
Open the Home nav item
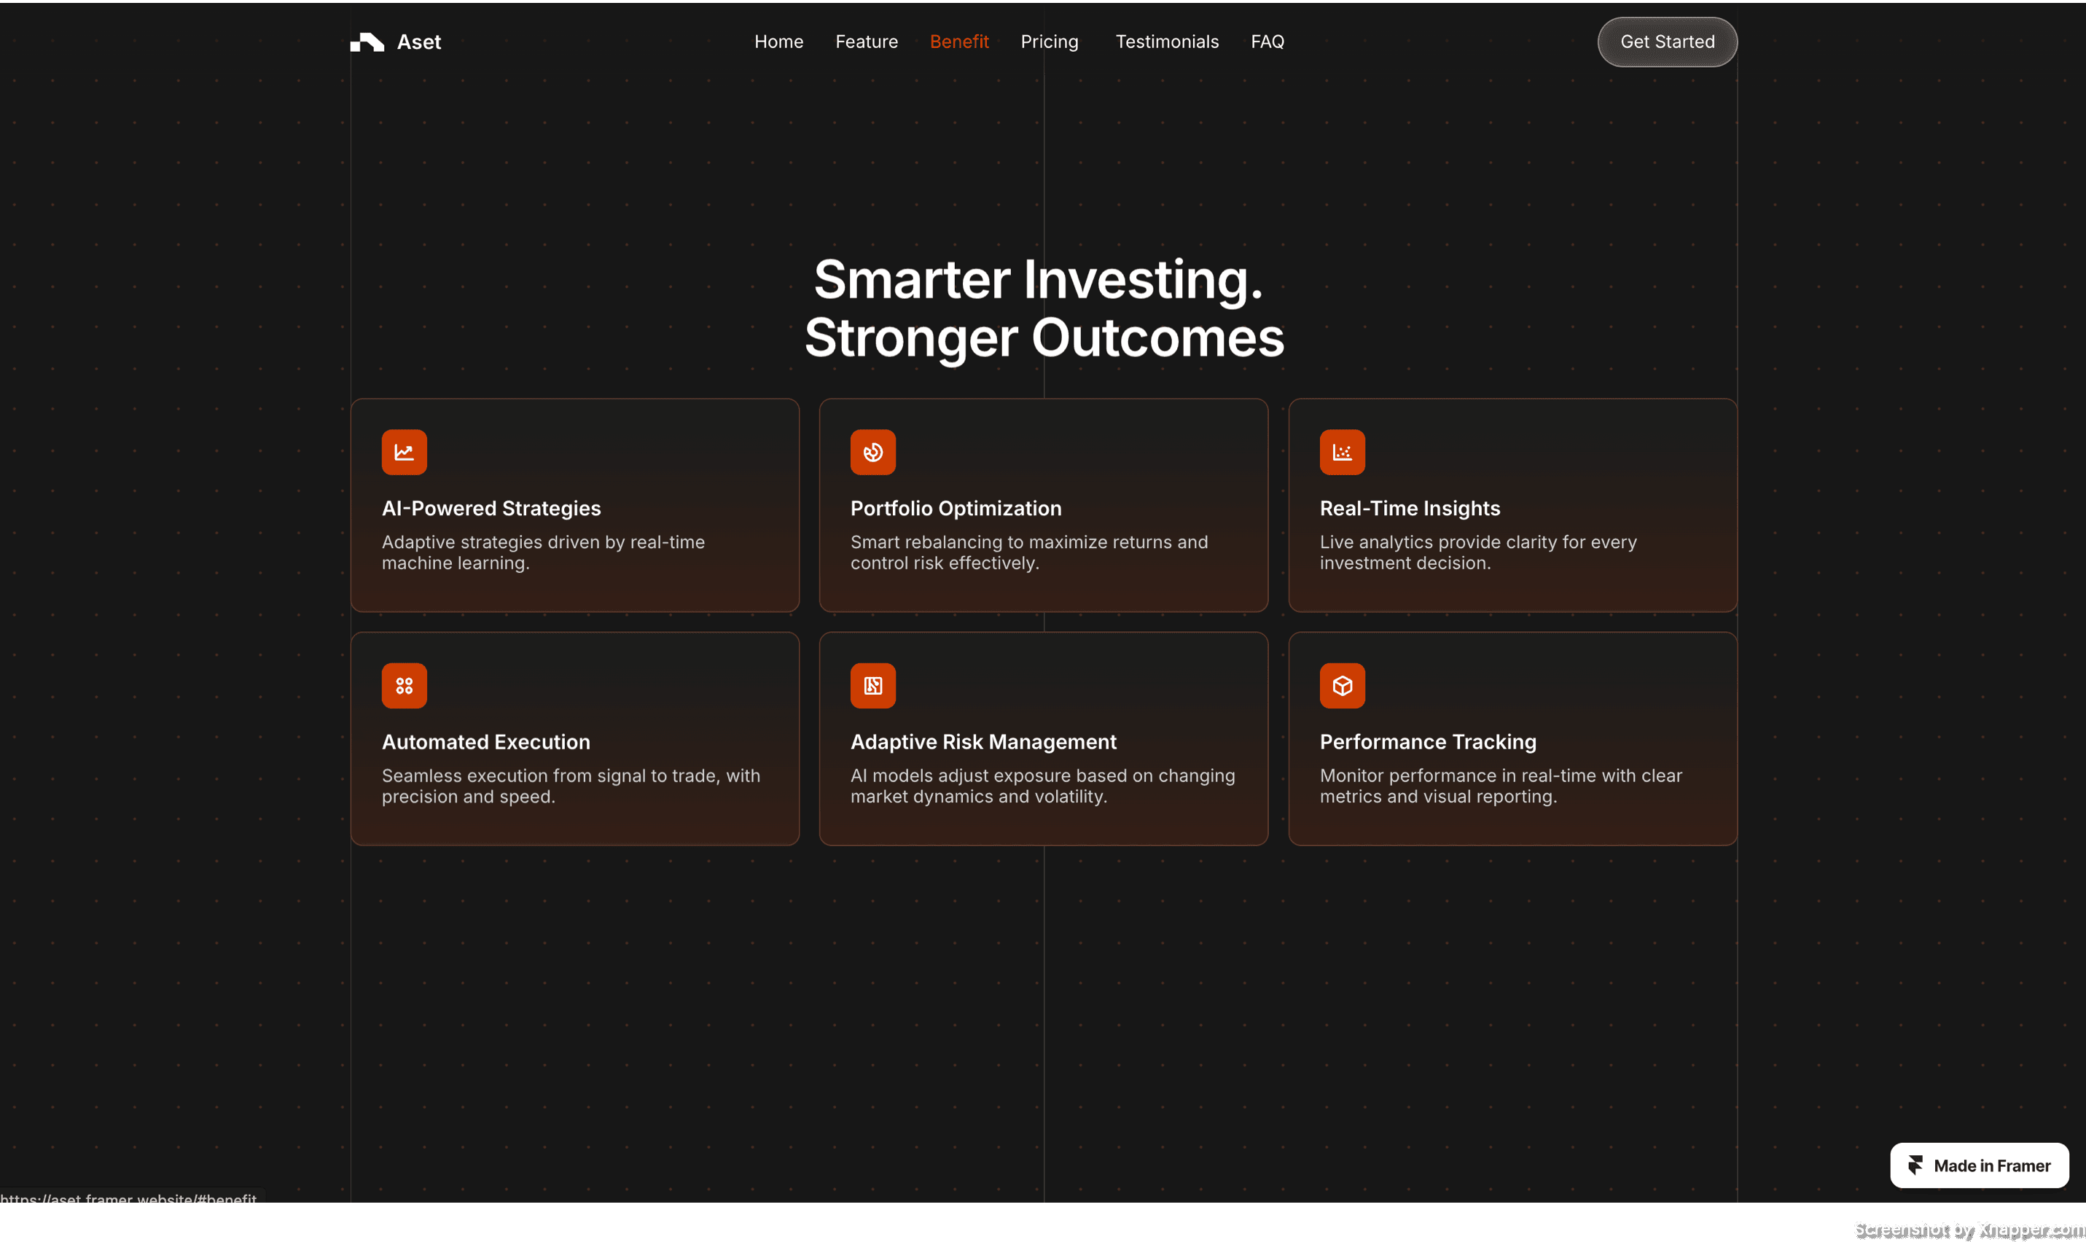778,42
